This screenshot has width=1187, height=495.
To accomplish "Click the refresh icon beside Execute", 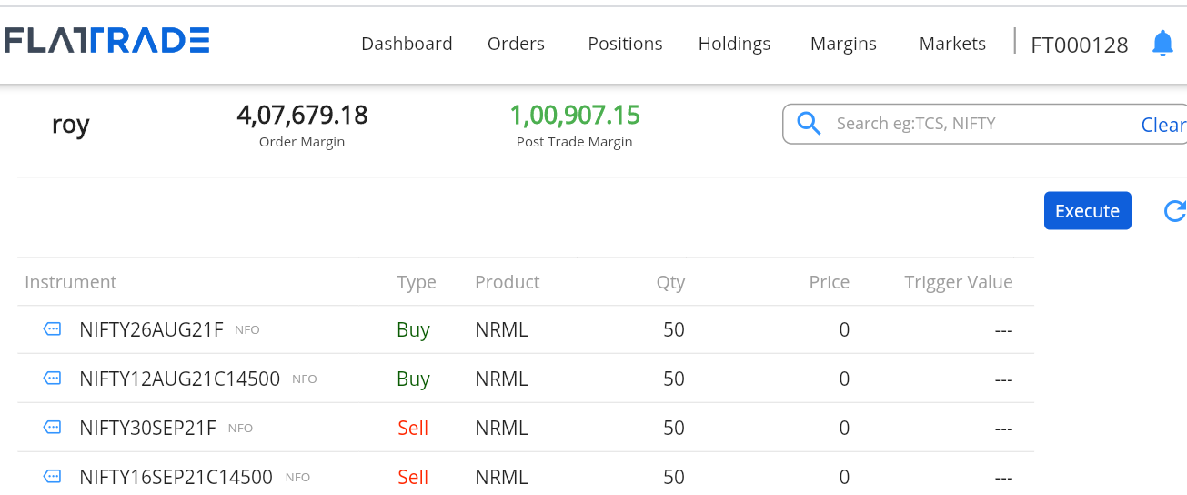I will pos(1175,211).
